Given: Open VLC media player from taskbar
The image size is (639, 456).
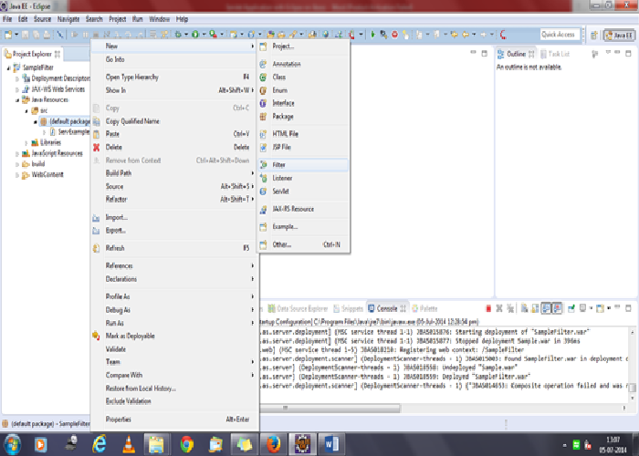Looking at the screenshot, I should (129, 444).
